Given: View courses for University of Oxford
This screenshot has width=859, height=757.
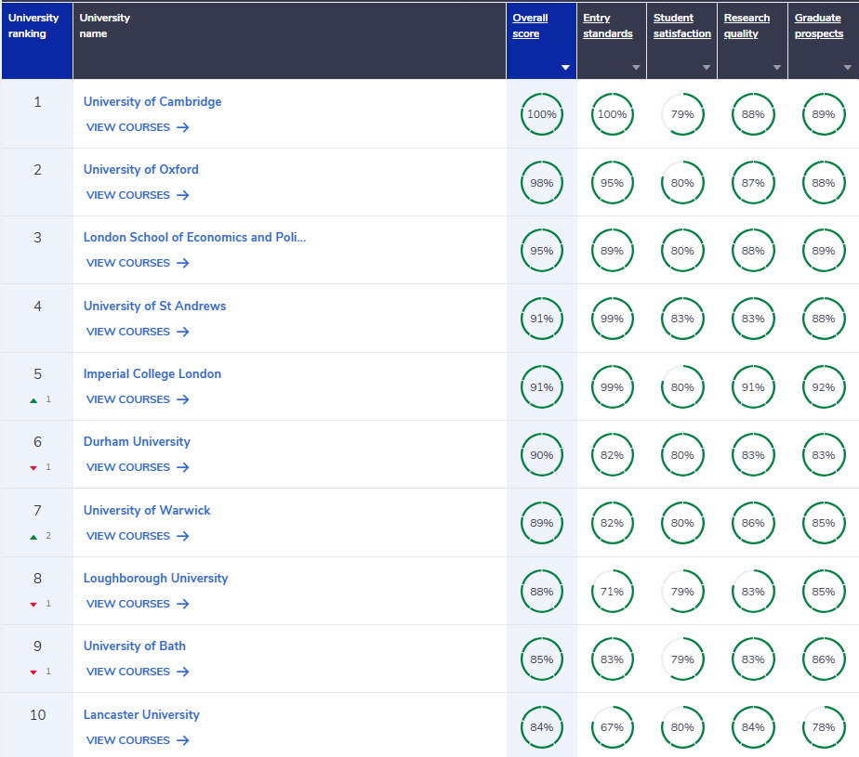Looking at the screenshot, I should [138, 195].
